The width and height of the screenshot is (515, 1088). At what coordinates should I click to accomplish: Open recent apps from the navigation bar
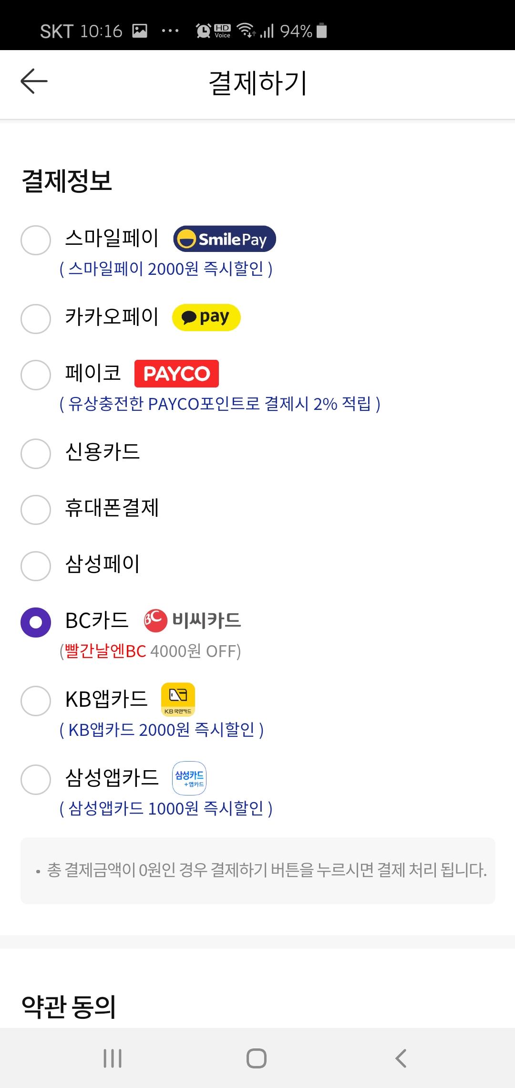pos(113,1058)
